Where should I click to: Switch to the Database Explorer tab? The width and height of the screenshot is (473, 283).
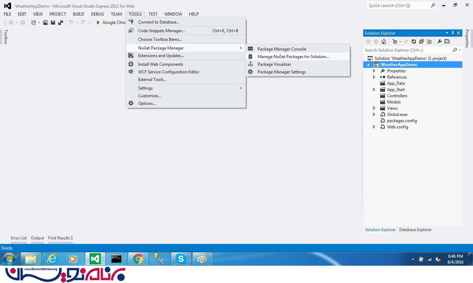pos(415,230)
